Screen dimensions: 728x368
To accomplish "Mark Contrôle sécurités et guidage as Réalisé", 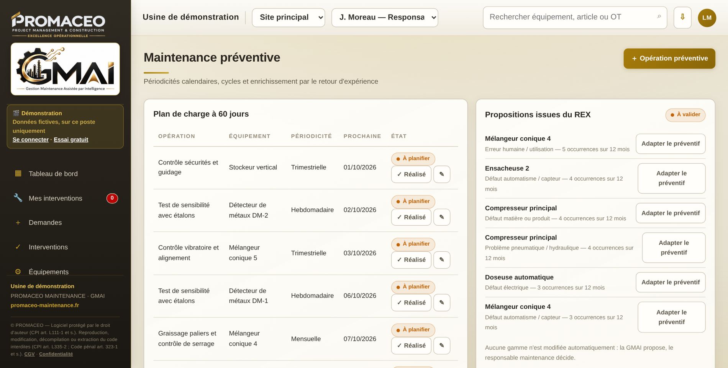I will 411,174.
